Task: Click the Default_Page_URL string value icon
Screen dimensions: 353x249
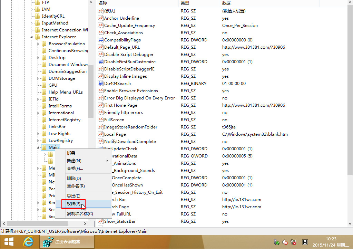Action: 101,47
